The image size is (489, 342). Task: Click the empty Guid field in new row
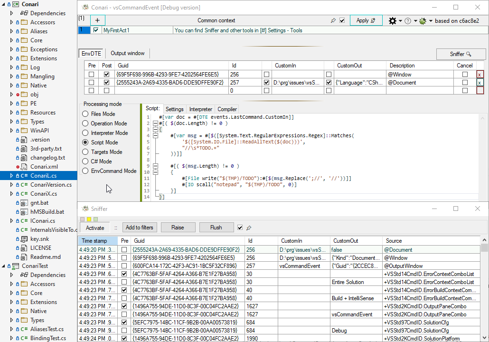click(x=171, y=91)
